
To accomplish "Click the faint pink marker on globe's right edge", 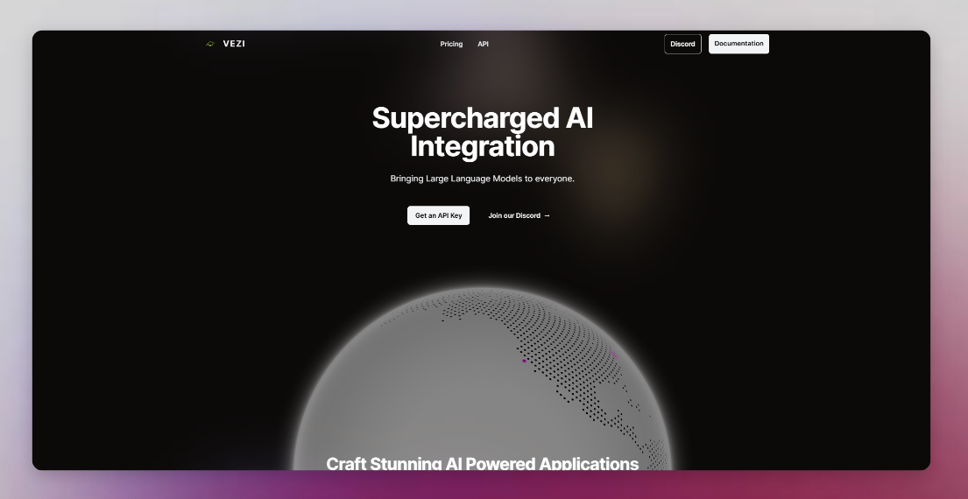I will [613, 355].
